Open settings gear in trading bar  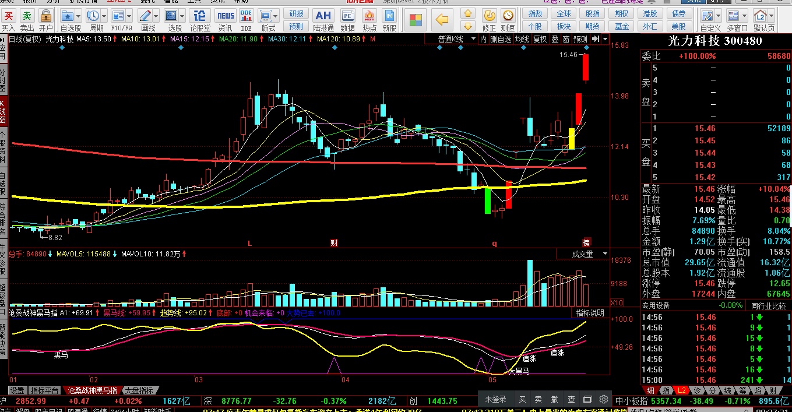pyautogui.click(x=604, y=400)
